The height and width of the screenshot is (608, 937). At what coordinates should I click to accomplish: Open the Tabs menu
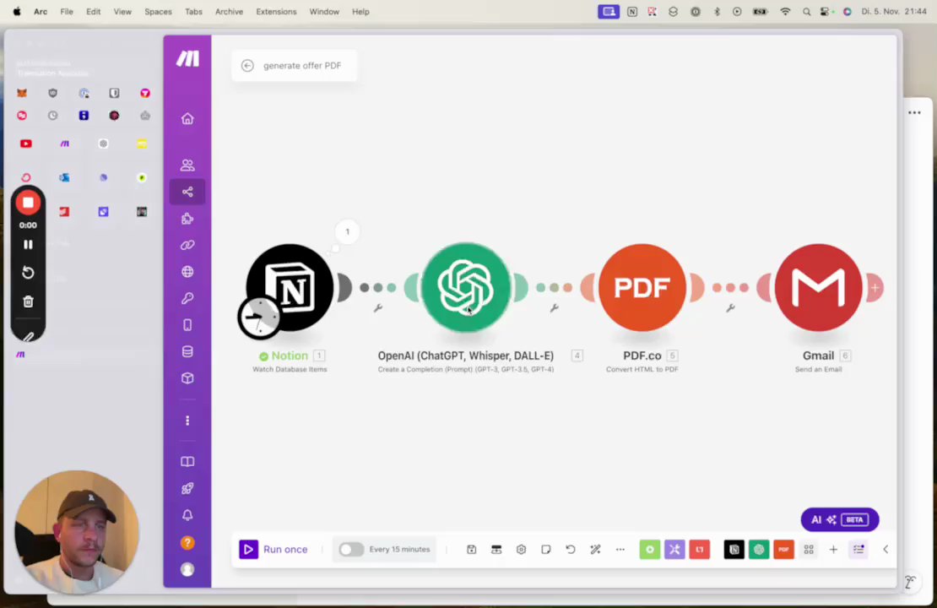[193, 11]
